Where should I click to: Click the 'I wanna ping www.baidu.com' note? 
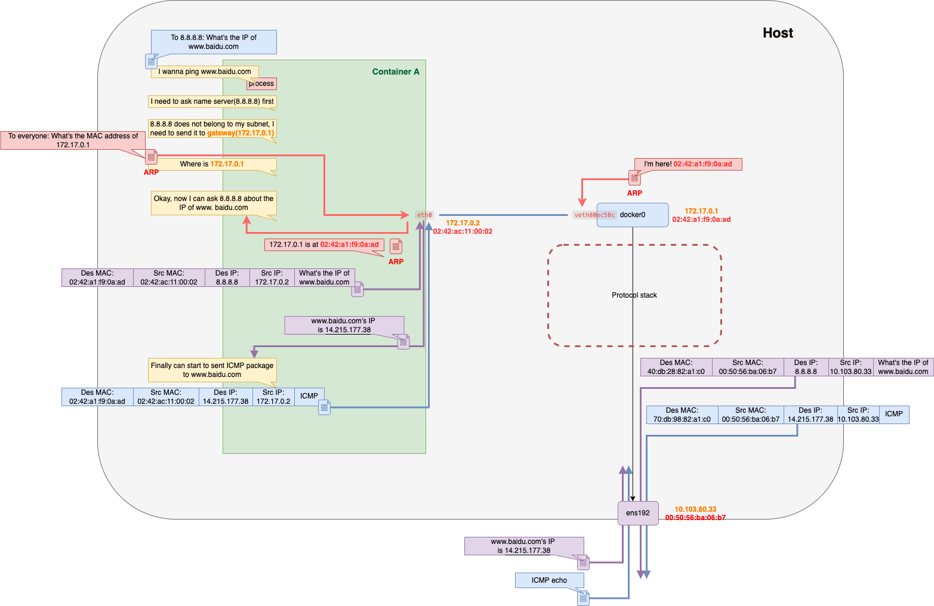coord(205,72)
